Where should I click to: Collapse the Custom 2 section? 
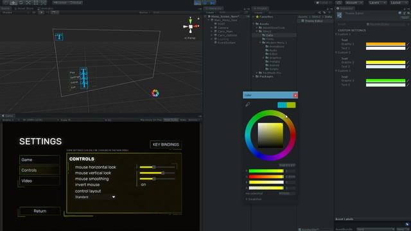pos(337,53)
